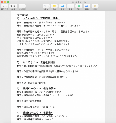Open the 媒體 media dropdown
The image size is (116, 123).
point(87,6)
